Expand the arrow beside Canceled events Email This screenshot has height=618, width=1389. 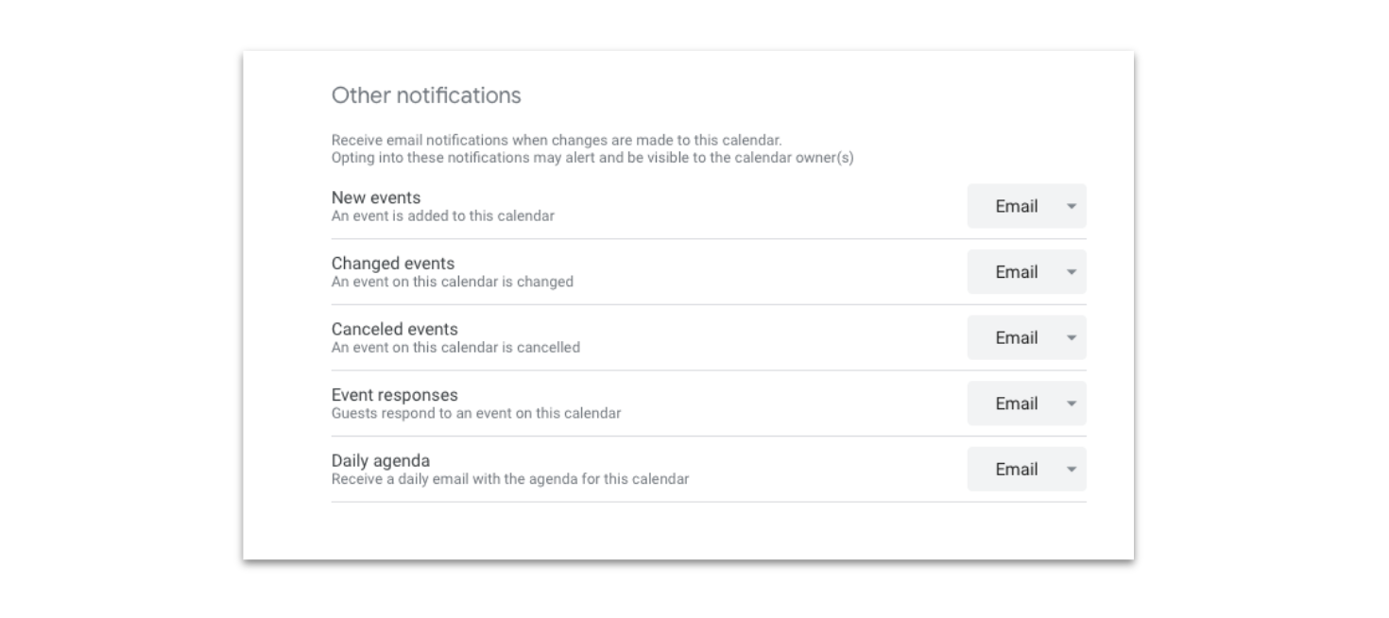click(x=1072, y=337)
